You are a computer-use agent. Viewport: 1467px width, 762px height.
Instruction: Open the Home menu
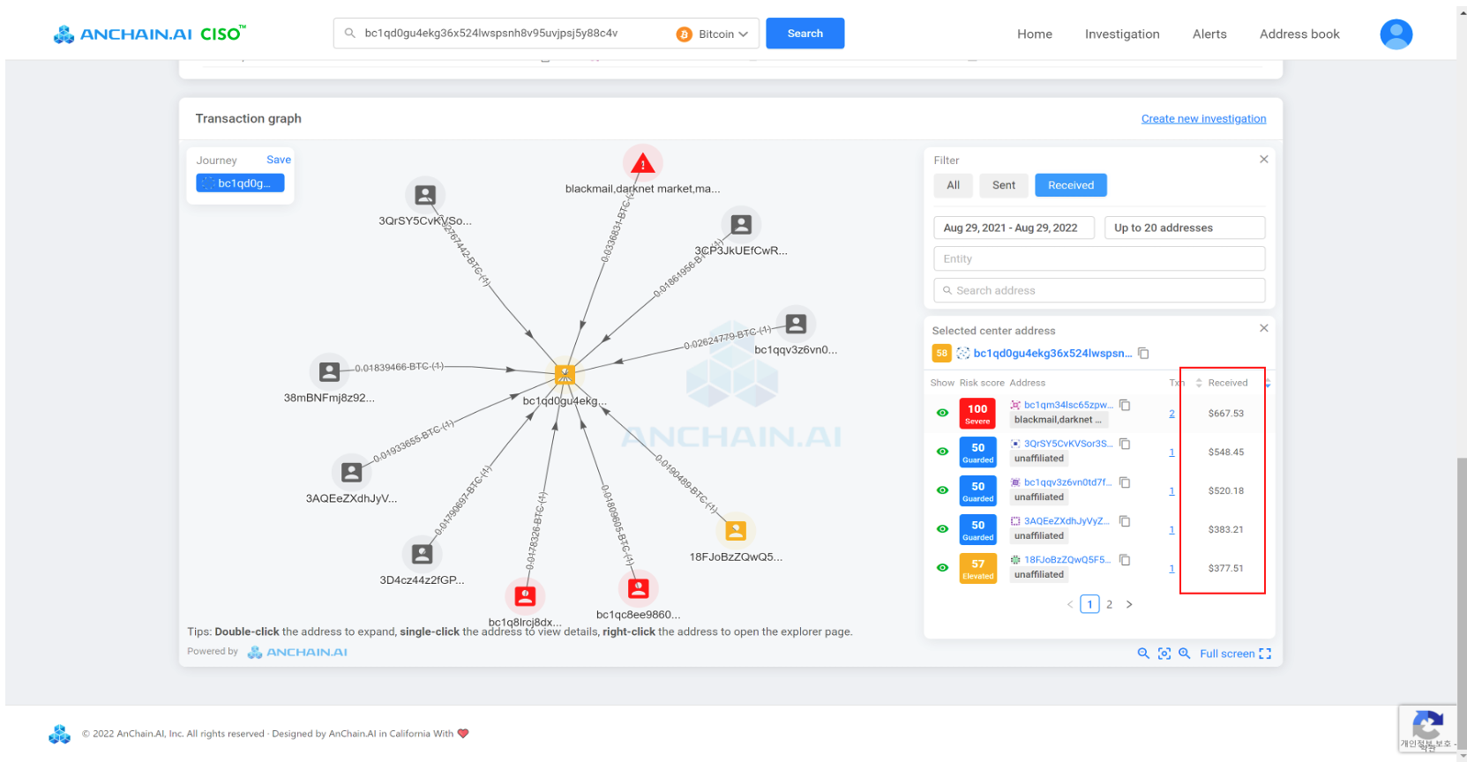[1035, 34]
